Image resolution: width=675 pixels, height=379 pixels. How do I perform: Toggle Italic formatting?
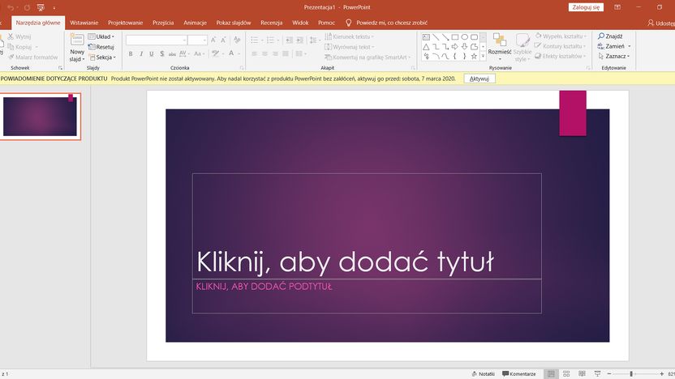pos(141,53)
